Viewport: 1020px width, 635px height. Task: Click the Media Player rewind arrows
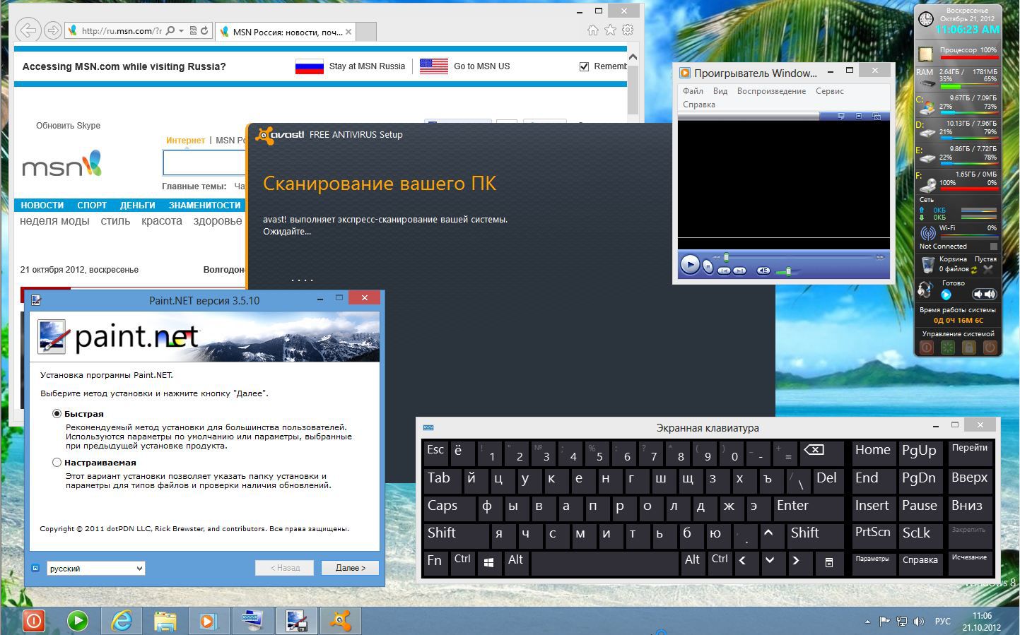pos(716,257)
